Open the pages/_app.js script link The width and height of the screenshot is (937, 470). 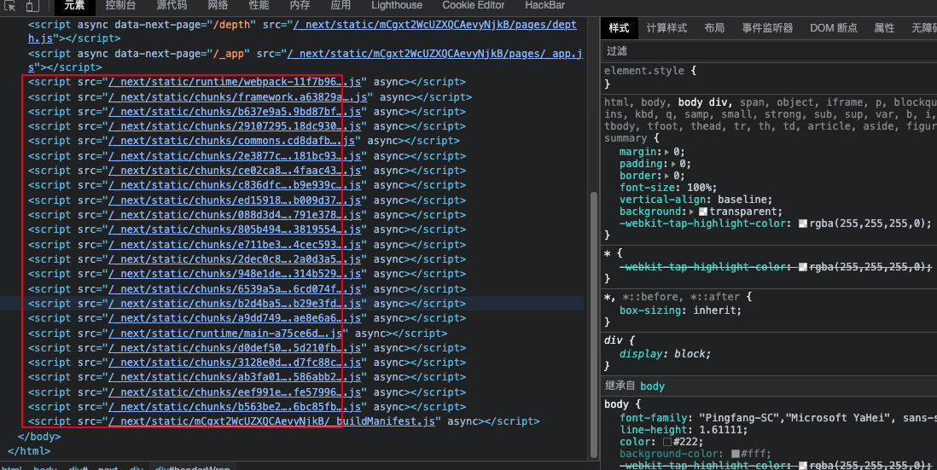(435, 54)
